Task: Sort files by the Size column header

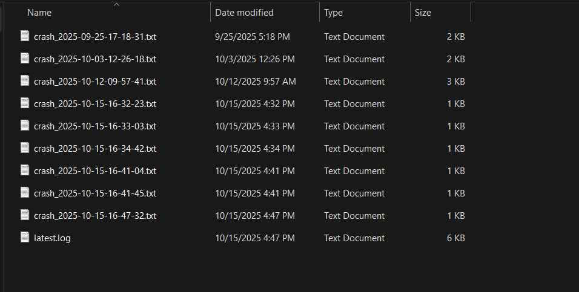Action: tap(423, 13)
